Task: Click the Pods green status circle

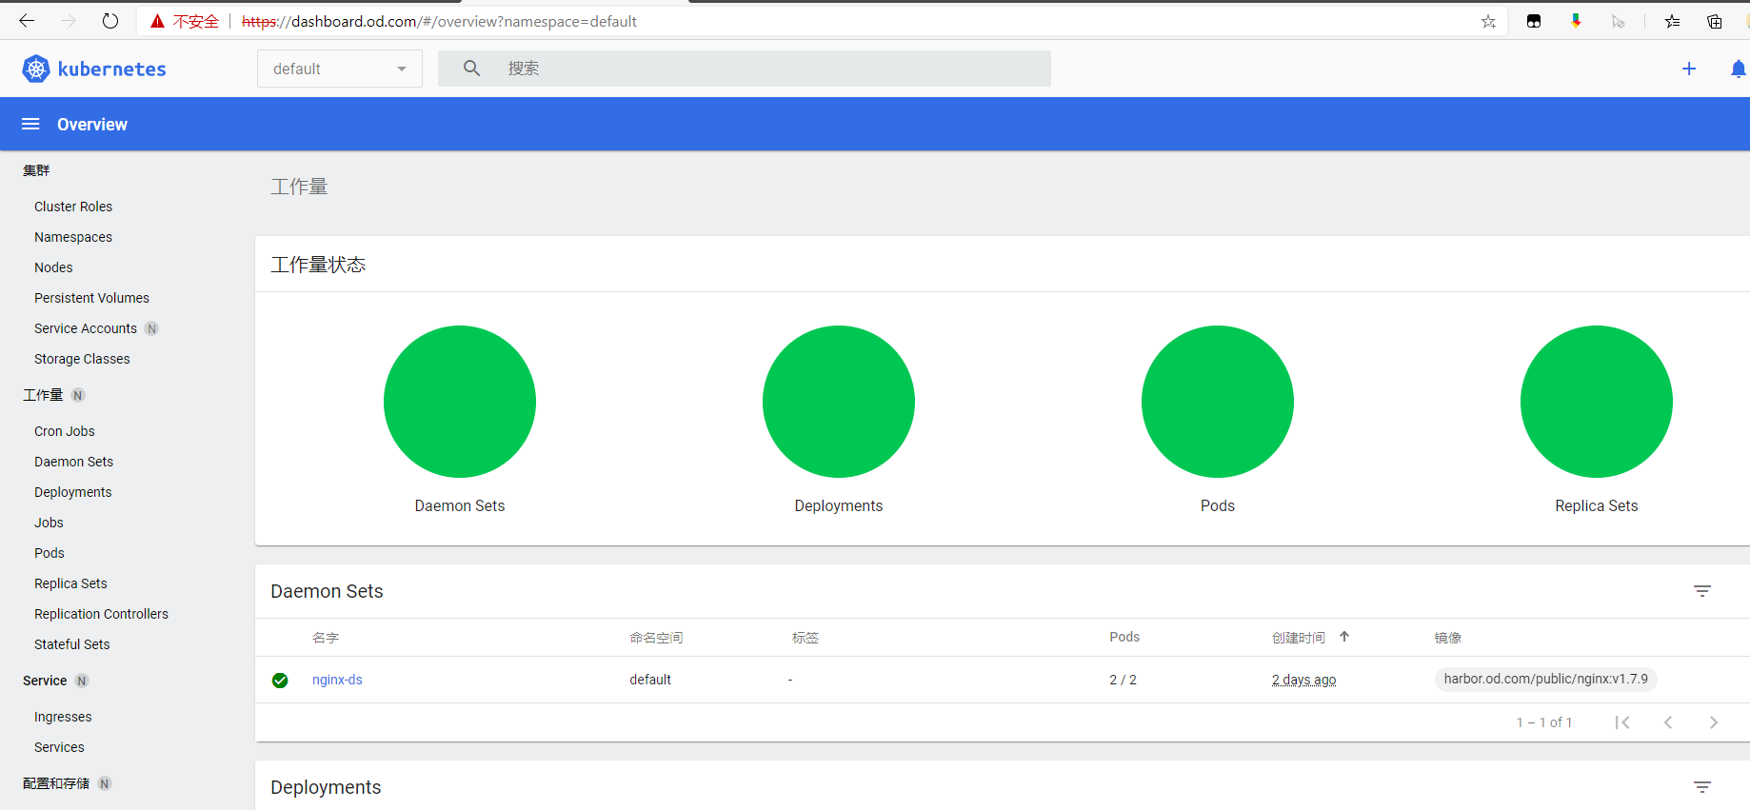Action: [1218, 402]
